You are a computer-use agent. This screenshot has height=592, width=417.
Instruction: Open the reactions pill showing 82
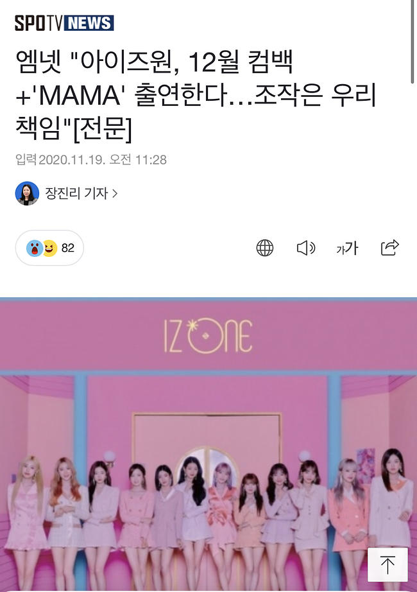[49, 248]
